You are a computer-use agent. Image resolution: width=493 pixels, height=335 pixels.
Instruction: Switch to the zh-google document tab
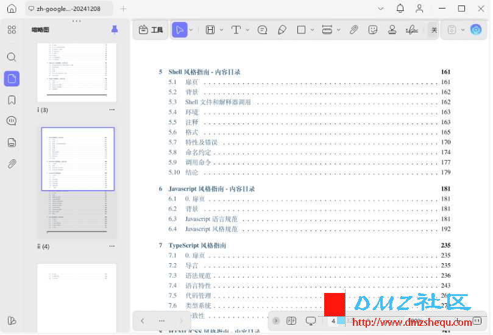click(68, 9)
